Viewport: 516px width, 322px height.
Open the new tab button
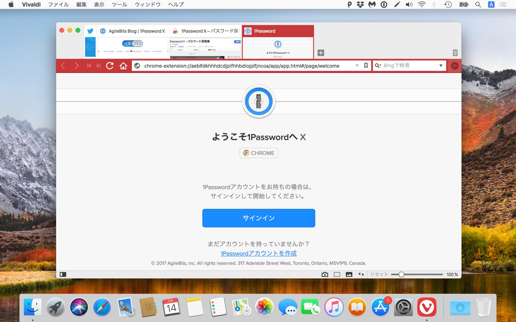click(320, 53)
